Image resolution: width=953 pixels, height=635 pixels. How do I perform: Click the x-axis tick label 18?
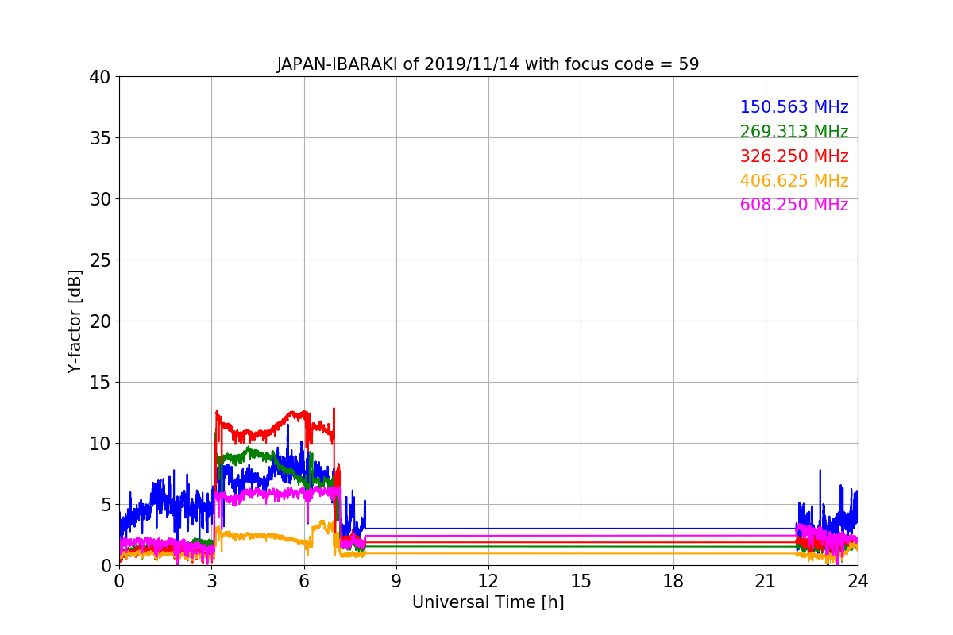[673, 580]
